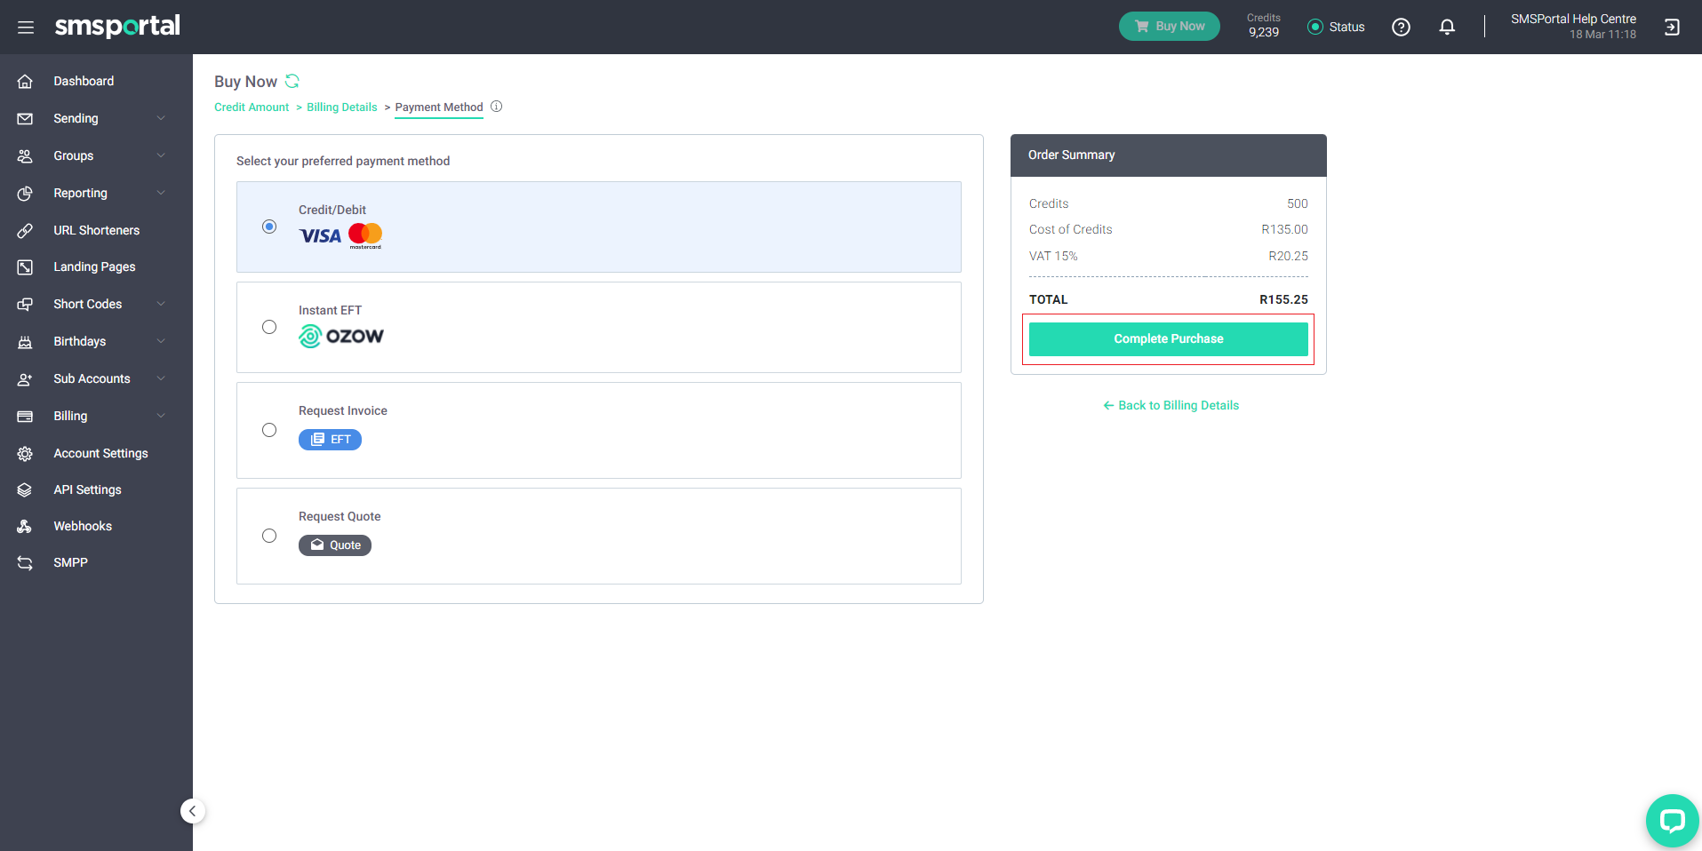The height and width of the screenshot is (851, 1702).
Task: Collapse the sidebar with the arrow button
Action: coord(193,811)
